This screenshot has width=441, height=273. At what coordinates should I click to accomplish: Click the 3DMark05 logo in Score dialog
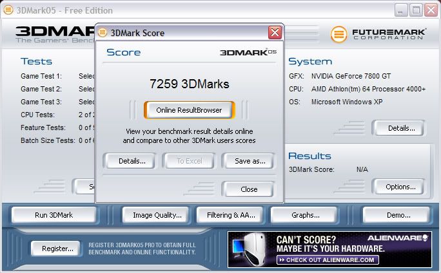(x=248, y=52)
